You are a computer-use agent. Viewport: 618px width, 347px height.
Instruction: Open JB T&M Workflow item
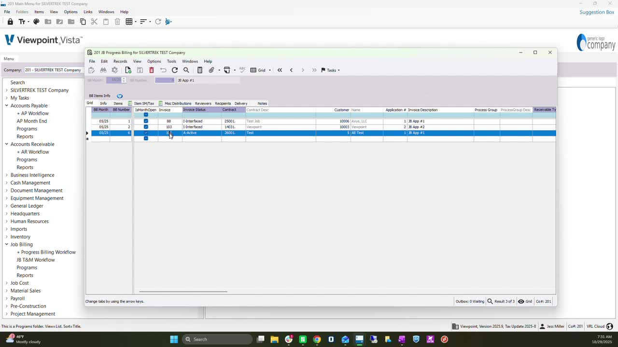pyautogui.click(x=36, y=260)
